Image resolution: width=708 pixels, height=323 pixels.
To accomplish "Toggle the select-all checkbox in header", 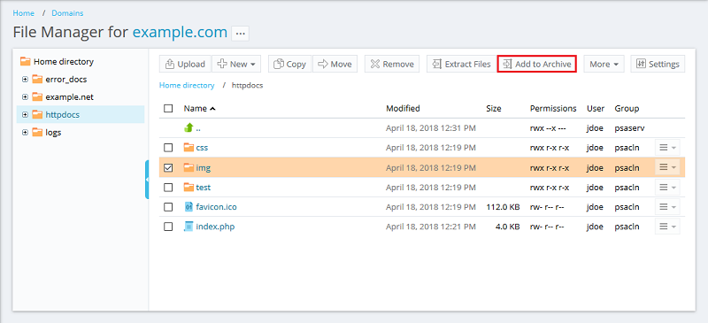I will click(x=168, y=109).
